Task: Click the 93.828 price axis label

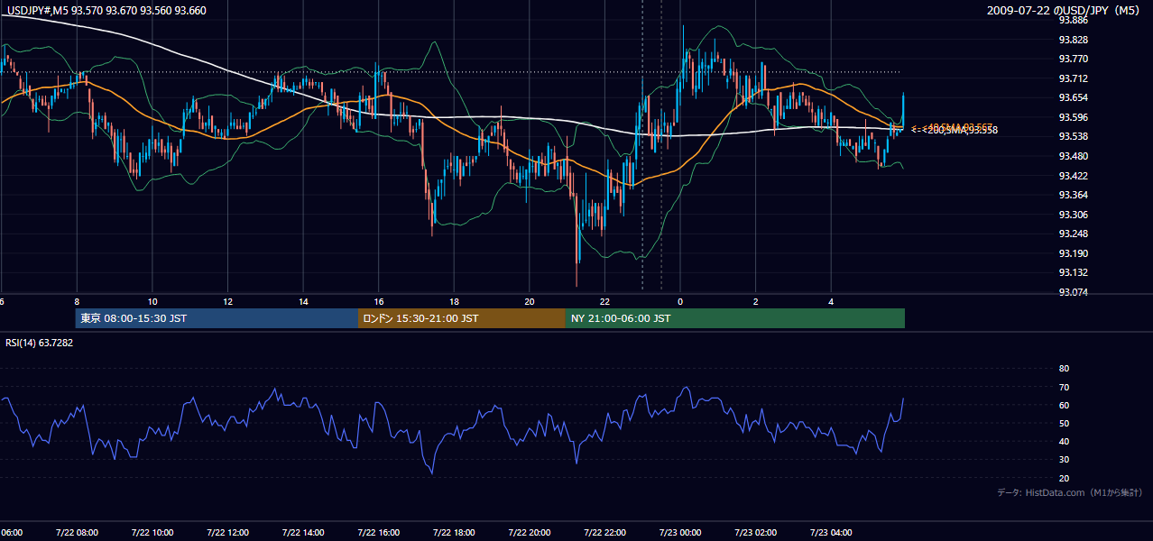Action: (x=1073, y=40)
